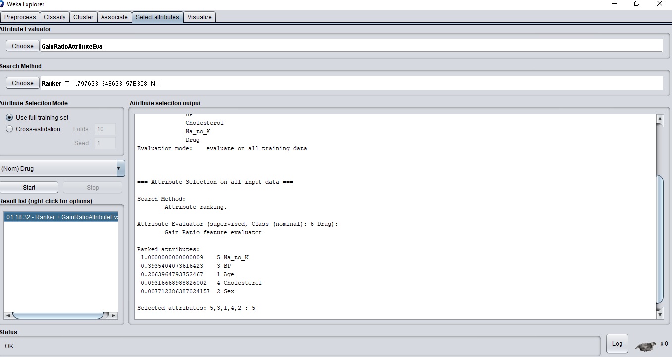Click the Stop button
Viewport: 672px width, 357px height.
93,187
